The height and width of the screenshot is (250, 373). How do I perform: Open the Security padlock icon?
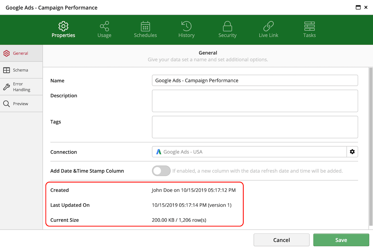[x=227, y=26]
